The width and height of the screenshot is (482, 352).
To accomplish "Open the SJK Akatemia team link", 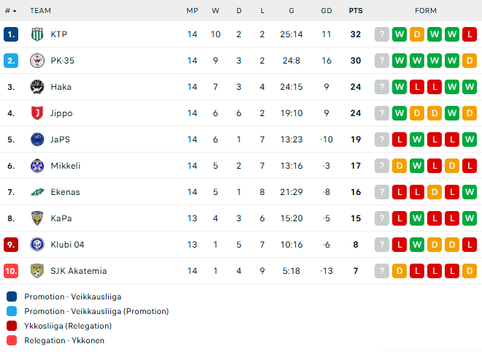I will tap(79, 271).
